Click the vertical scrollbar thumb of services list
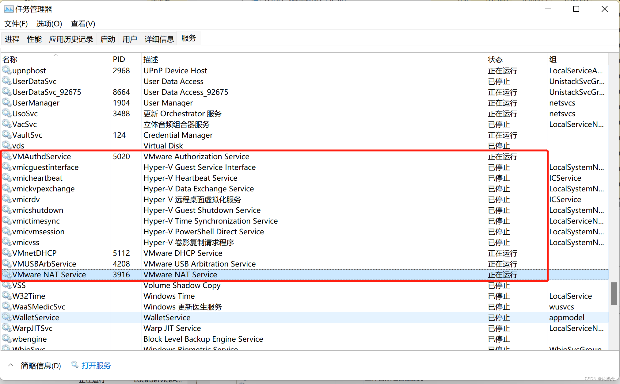The image size is (620, 384). point(614,294)
